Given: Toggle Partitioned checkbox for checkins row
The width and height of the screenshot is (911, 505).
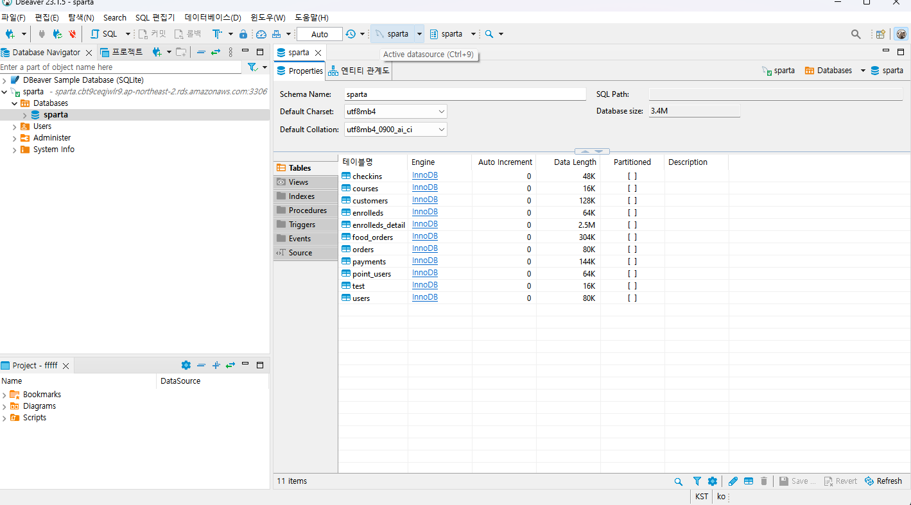Looking at the screenshot, I should pyautogui.click(x=632, y=176).
